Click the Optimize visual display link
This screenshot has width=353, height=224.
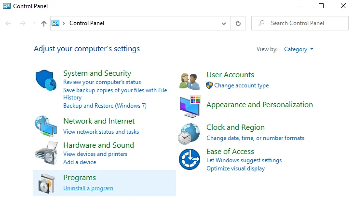click(235, 168)
